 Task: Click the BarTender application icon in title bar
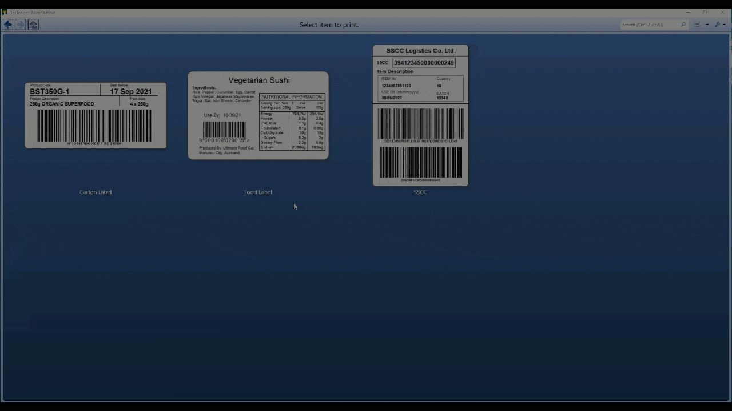pyautogui.click(x=5, y=12)
